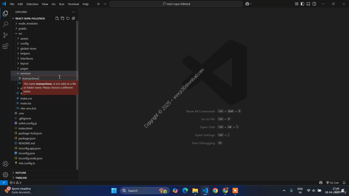Expand the helpers folder
This screenshot has width=349, height=196.
[x=25, y=54]
